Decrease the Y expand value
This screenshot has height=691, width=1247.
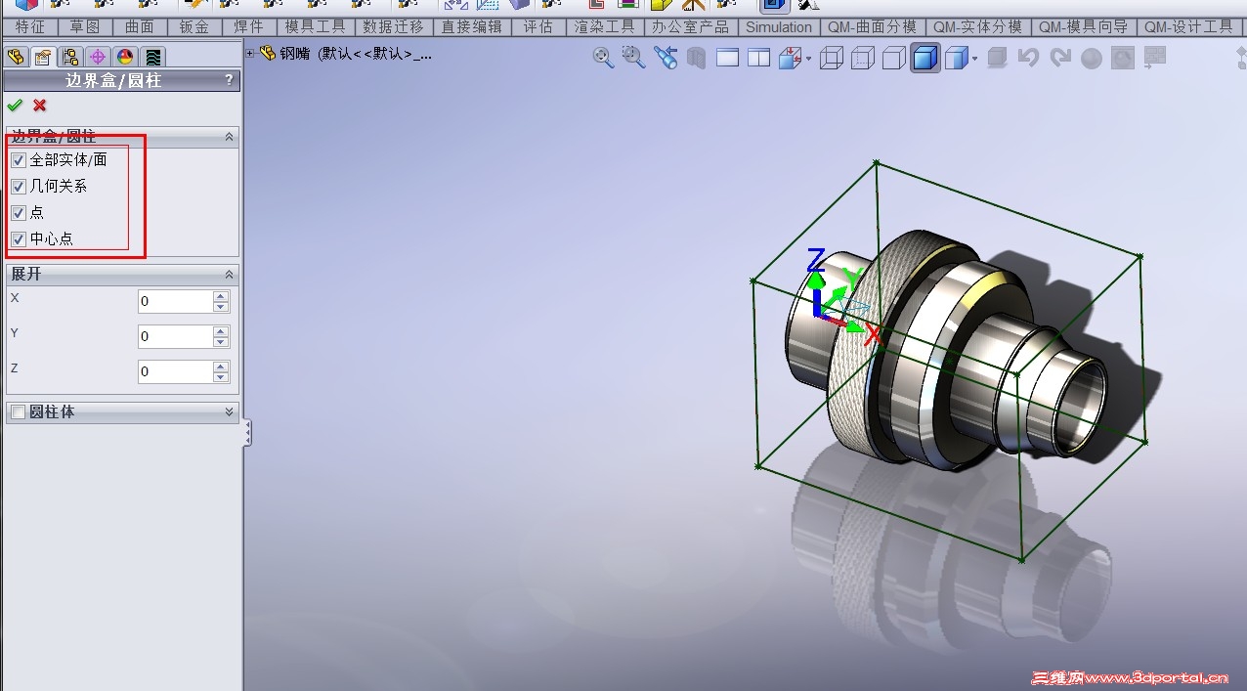221,342
